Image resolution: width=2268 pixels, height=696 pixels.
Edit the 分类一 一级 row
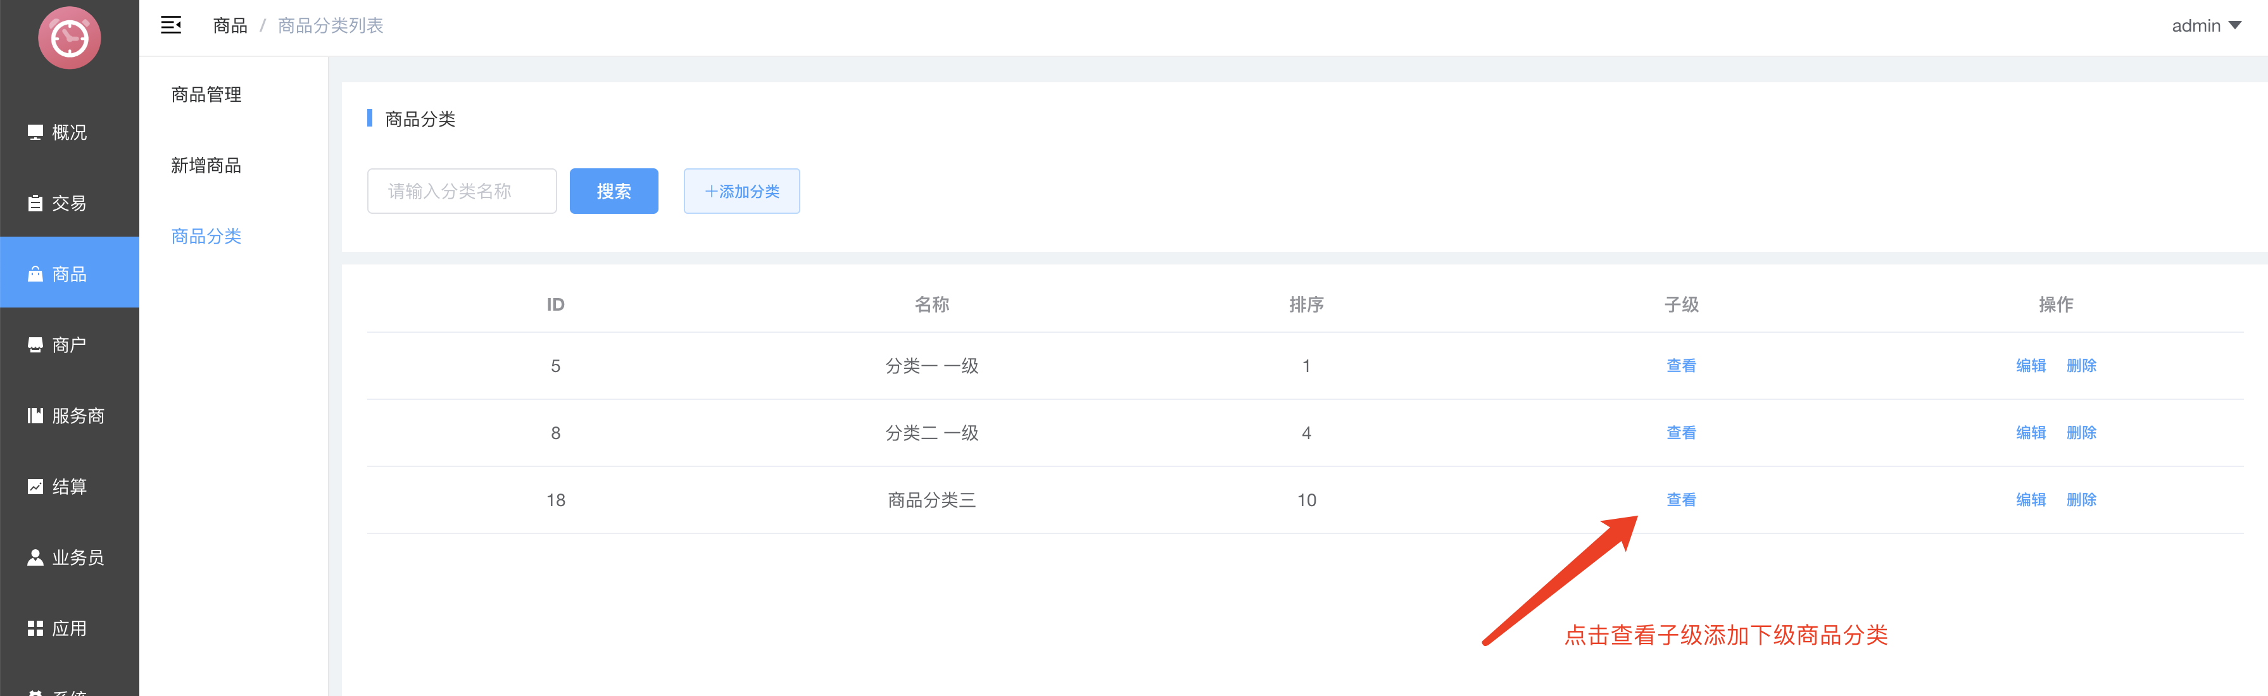pos(2031,365)
